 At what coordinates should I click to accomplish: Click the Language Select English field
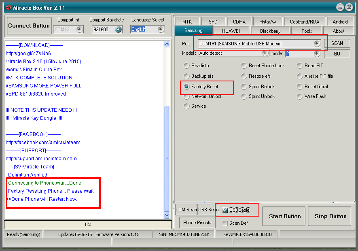[x=148, y=29]
